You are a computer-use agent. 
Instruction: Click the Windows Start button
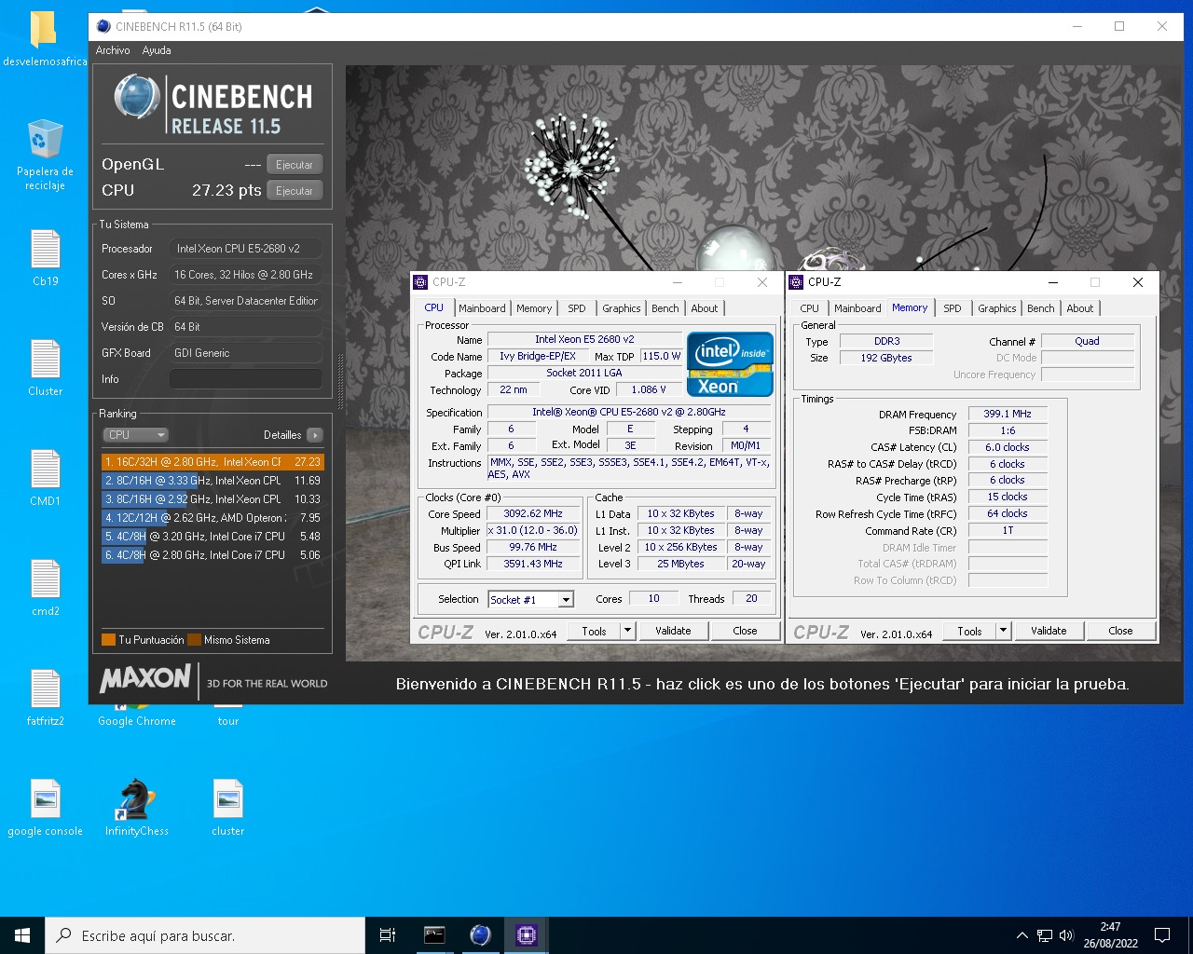[22, 935]
